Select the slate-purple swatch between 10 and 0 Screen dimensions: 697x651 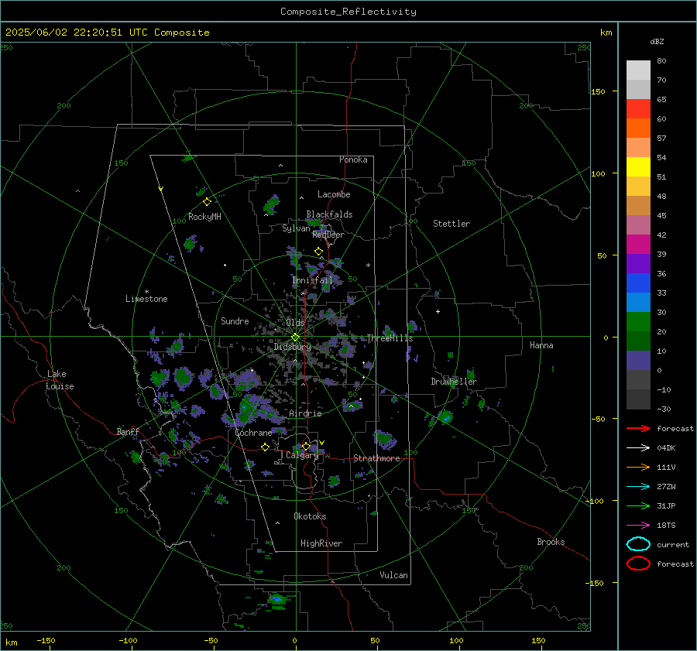coord(638,361)
